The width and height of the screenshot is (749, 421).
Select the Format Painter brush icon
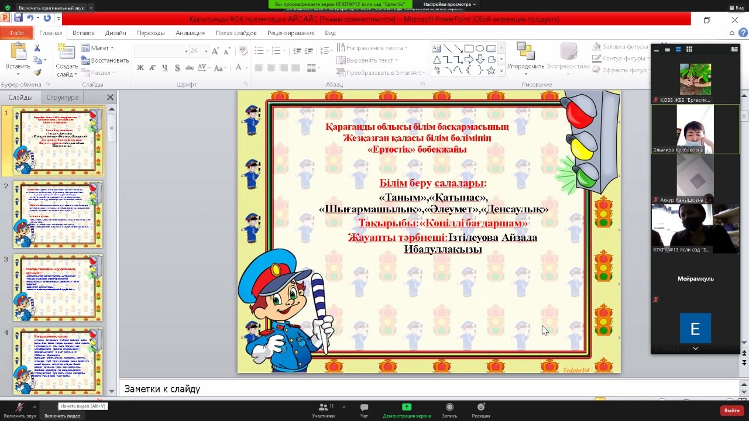coord(37,73)
